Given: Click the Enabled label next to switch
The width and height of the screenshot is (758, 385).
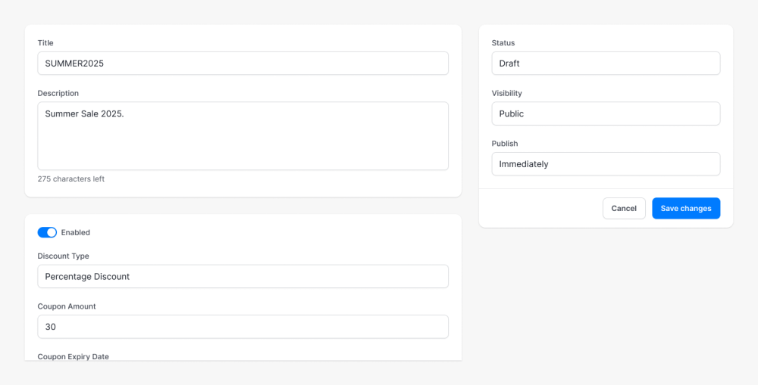Looking at the screenshot, I should click(75, 232).
